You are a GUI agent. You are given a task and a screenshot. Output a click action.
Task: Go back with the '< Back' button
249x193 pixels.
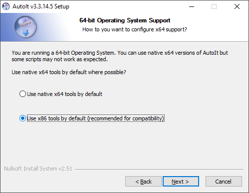click(143, 182)
